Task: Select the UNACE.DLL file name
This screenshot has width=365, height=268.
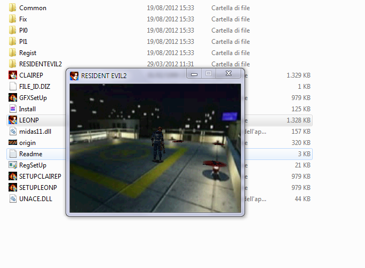Action: 36,198
